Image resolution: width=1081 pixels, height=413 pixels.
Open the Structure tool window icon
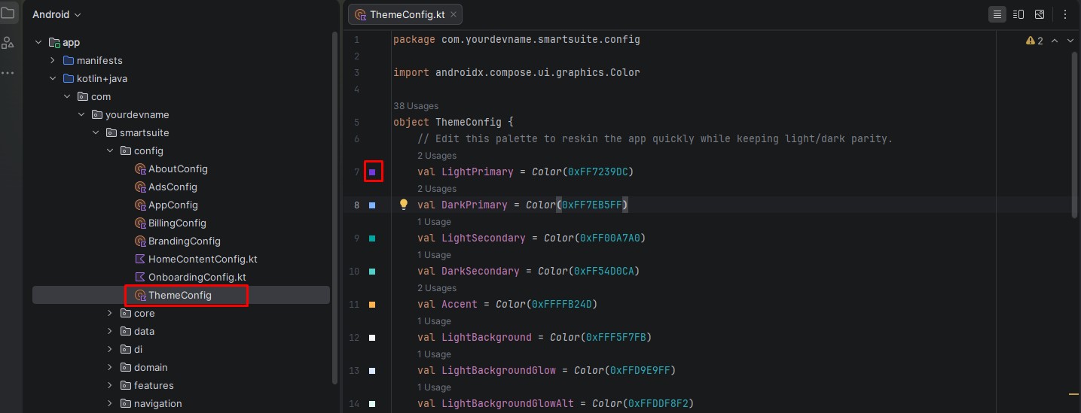(8, 43)
